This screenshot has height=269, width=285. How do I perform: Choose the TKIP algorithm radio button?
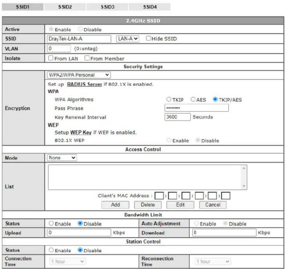tap(169, 99)
